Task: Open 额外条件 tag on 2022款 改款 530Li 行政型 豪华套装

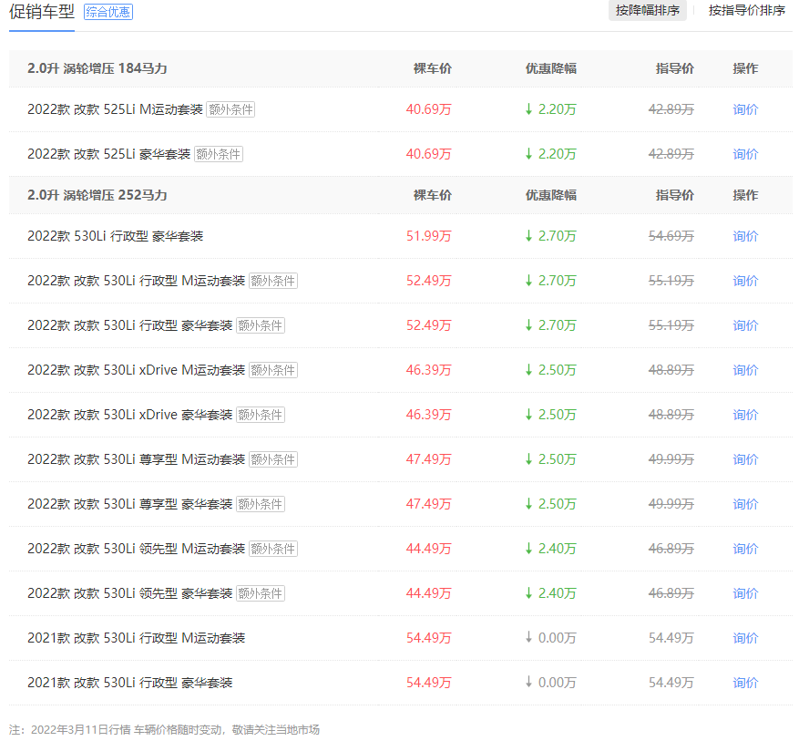Action: coord(261,325)
